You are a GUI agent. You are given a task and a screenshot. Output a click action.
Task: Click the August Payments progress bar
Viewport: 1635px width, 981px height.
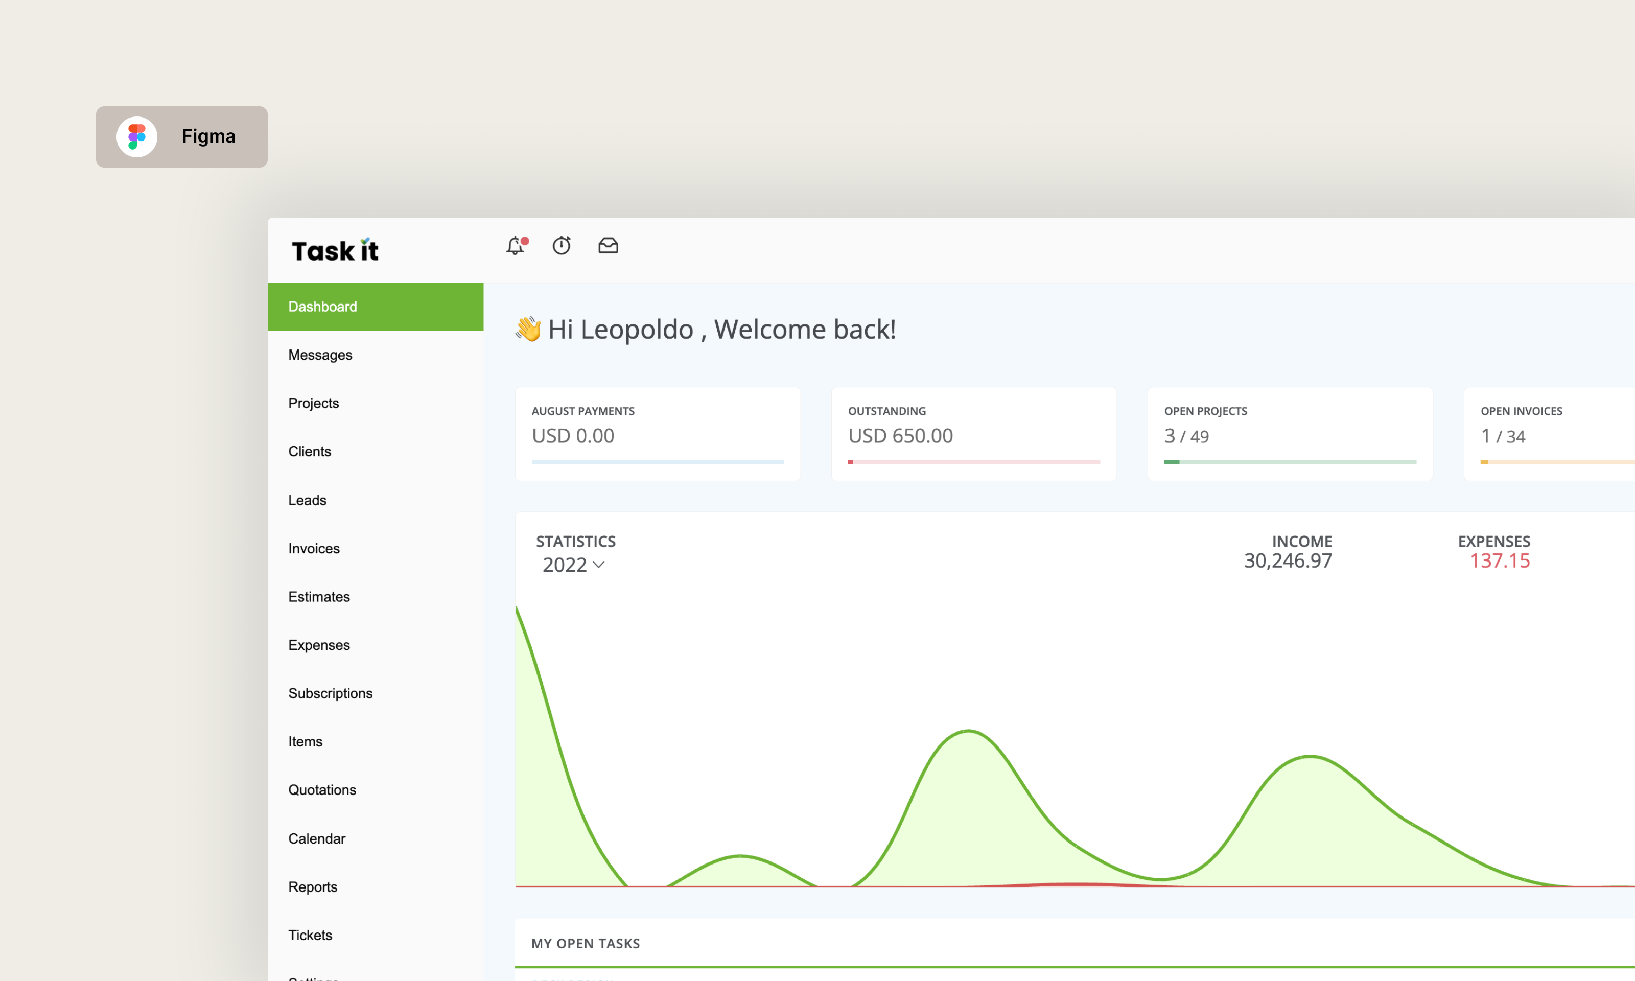tap(658, 462)
